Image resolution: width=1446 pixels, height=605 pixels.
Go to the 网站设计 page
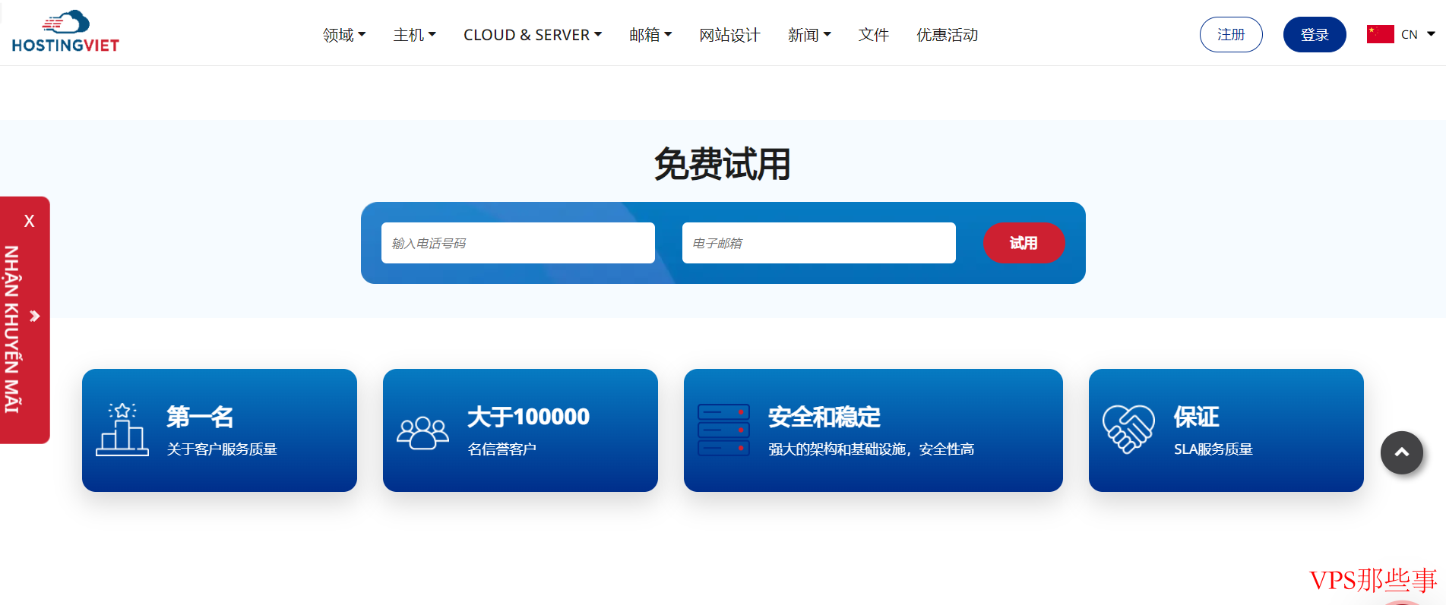coord(729,35)
